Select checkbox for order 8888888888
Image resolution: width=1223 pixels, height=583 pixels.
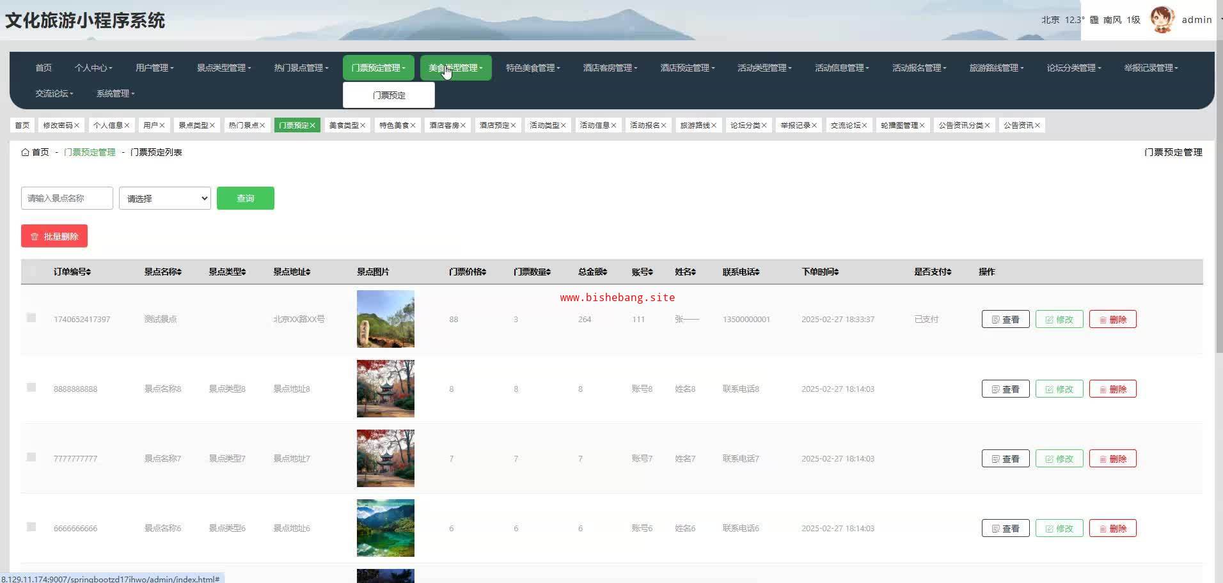31,387
